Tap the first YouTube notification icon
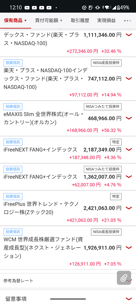The width and height of the screenshot is (136, 303). (x=27, y=8)
